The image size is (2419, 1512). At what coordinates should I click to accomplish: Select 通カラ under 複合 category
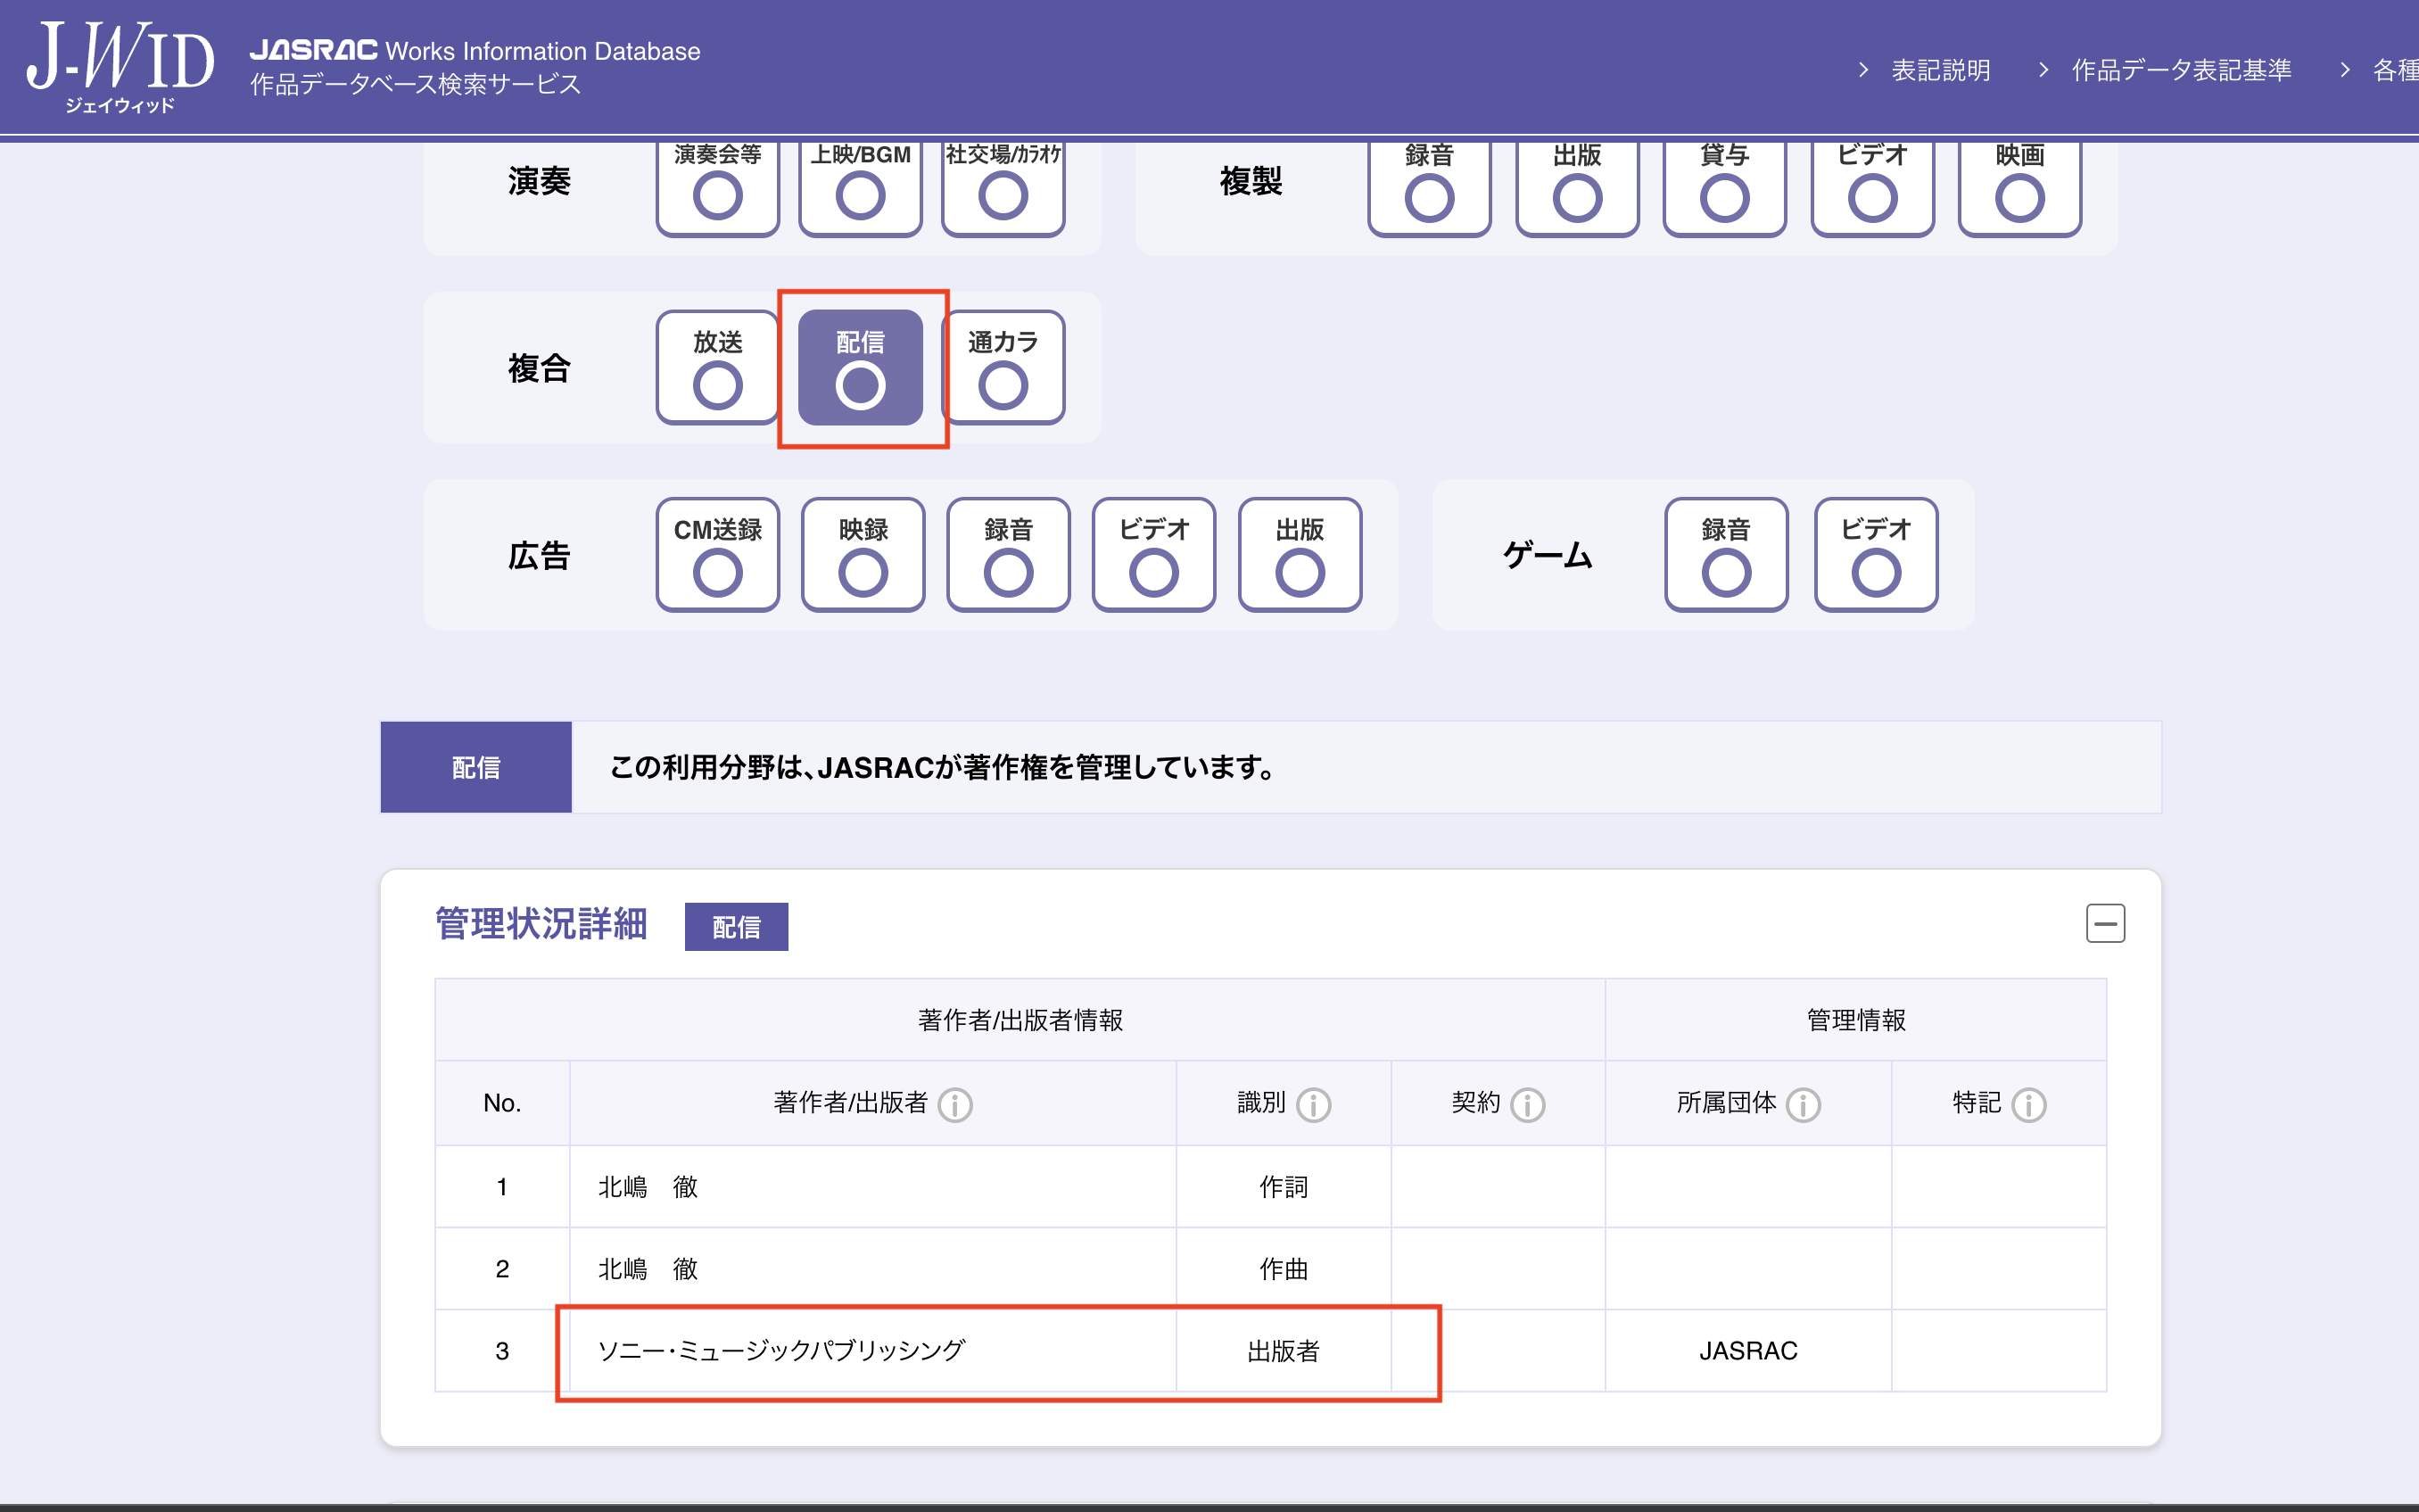[1003, 367]
